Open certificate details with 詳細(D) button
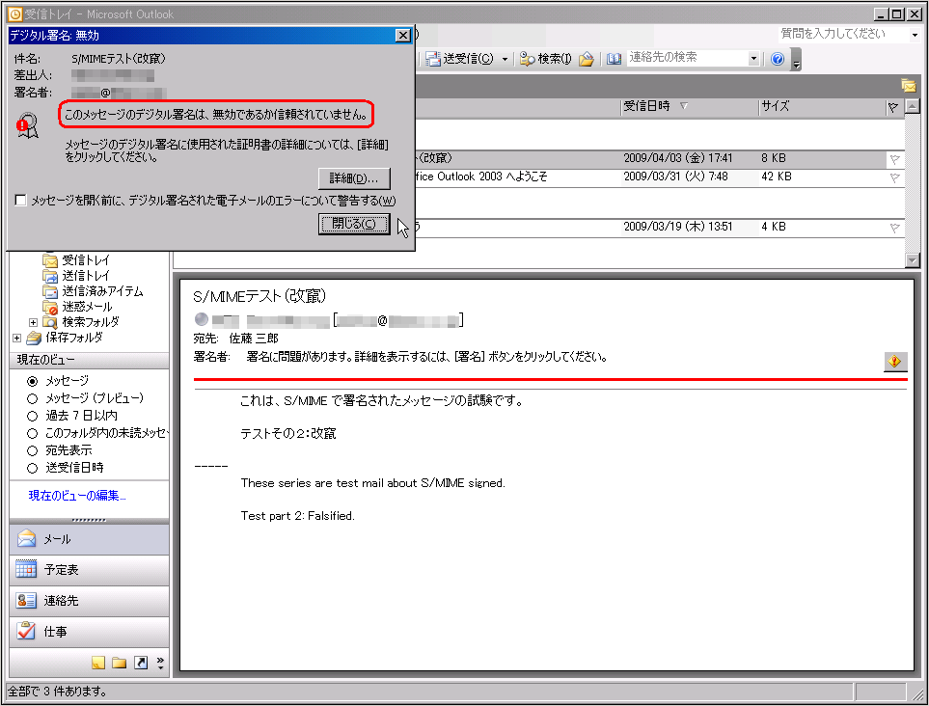The image size is (929, 706). tap(354, 178)
